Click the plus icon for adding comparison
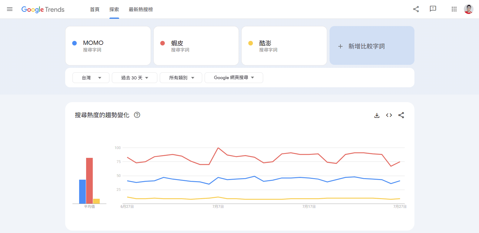Screen dimensions: 479x233 pos(340,46)
